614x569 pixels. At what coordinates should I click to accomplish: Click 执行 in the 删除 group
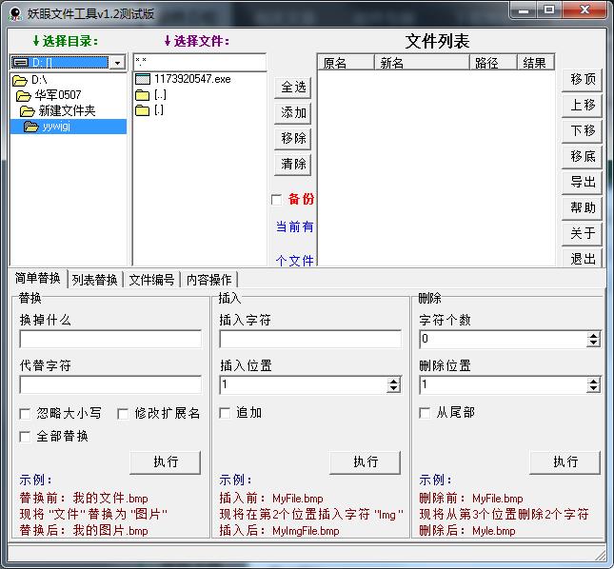565,462
